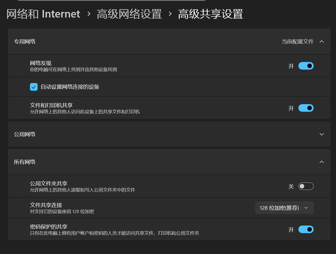This screenshot has height=254, width=336.
Task: Click the 文件共享连接 title text
Action: point(46,205)
